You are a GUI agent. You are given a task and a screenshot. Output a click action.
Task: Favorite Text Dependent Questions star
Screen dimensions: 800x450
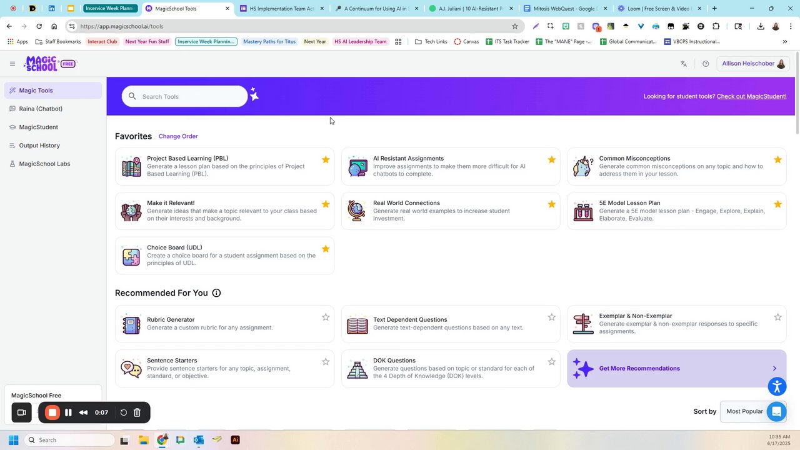551,317
